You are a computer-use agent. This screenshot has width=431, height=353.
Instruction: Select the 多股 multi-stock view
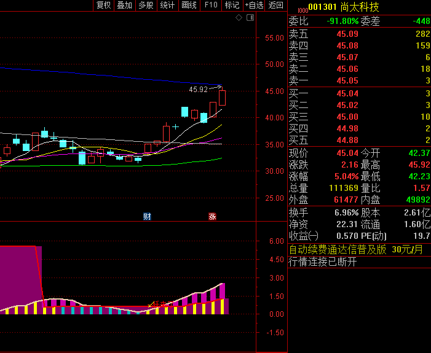coord(146,5)
